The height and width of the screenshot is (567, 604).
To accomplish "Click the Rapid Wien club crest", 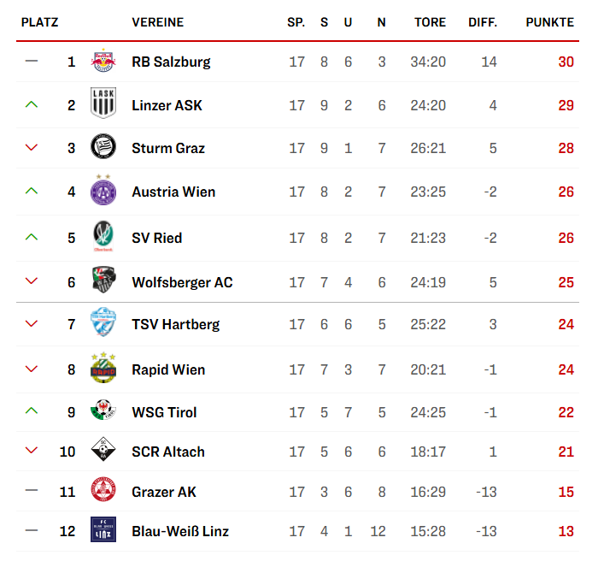I will point(103,369).
